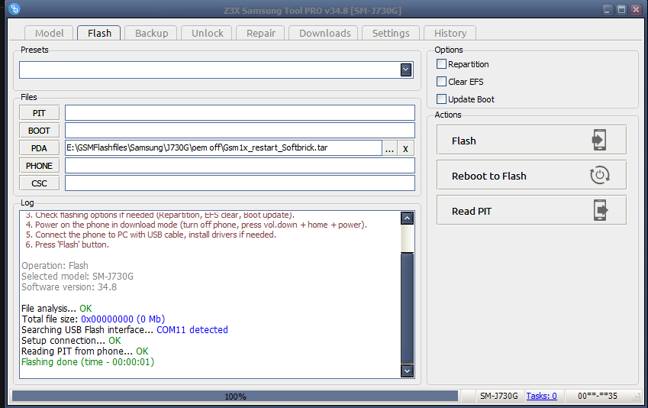Screen dimensions: 648x408
Task: Click 'Flashing done' log line
Action: coord(88,362)
